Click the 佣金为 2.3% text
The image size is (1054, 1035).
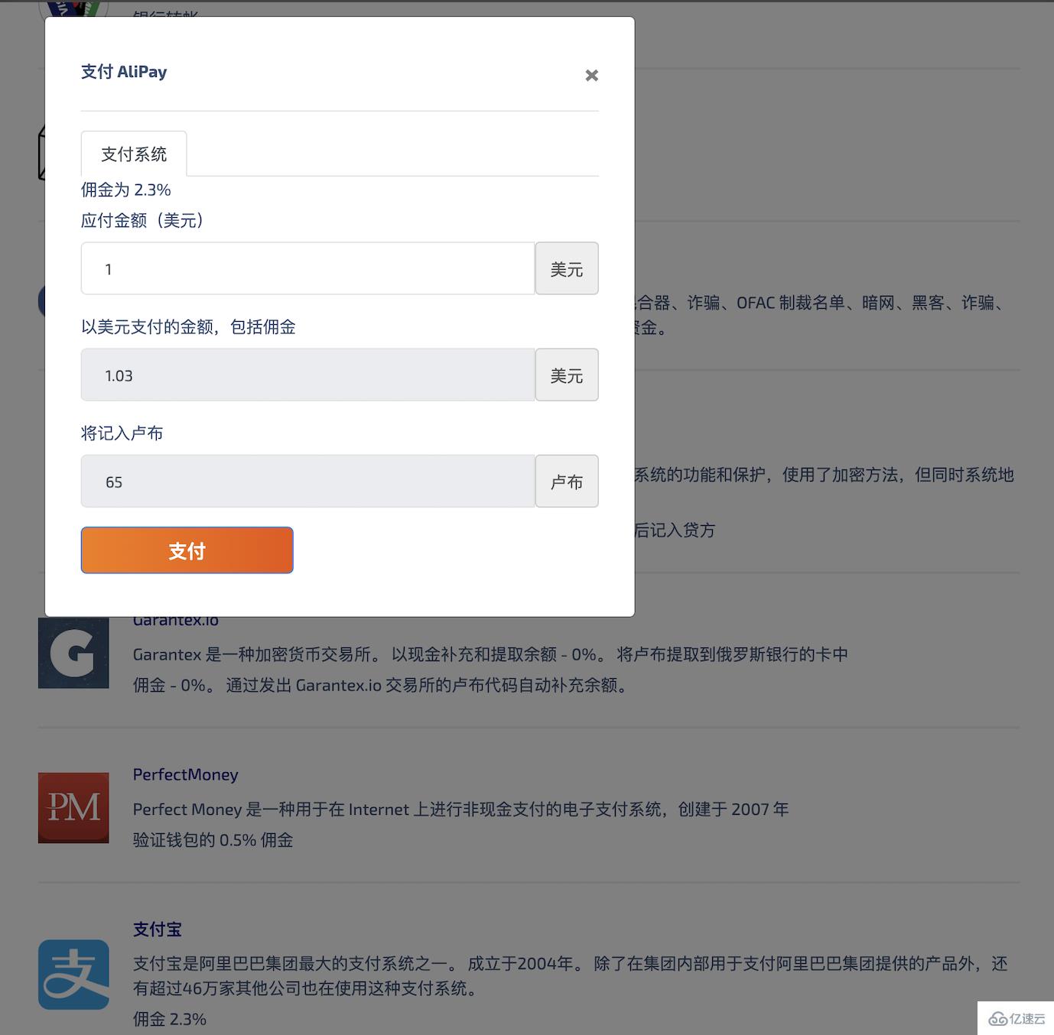[x=126, y=190]
